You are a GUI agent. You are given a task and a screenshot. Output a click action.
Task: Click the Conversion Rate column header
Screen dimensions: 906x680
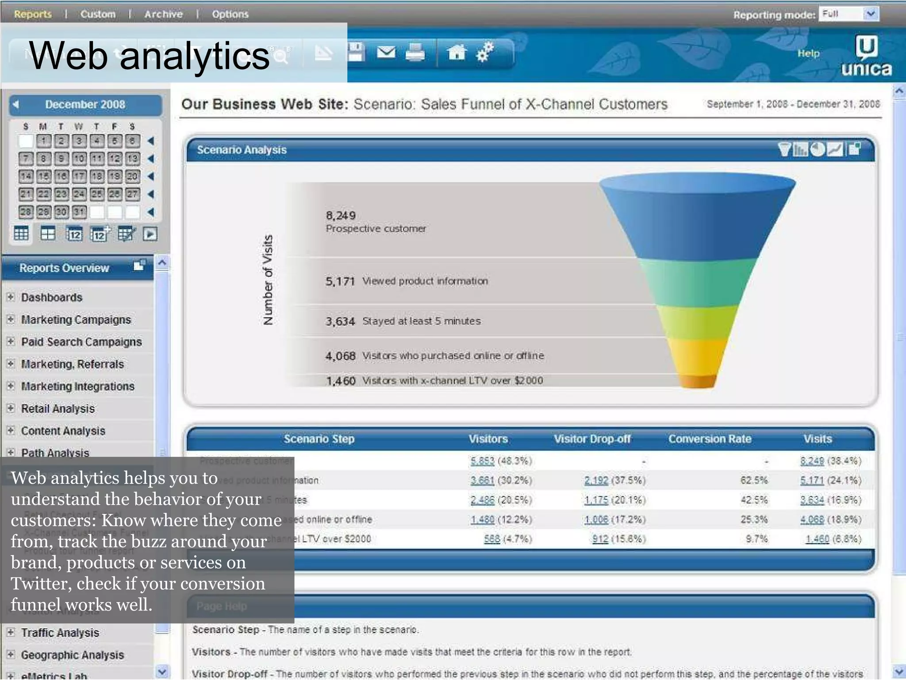710,439
